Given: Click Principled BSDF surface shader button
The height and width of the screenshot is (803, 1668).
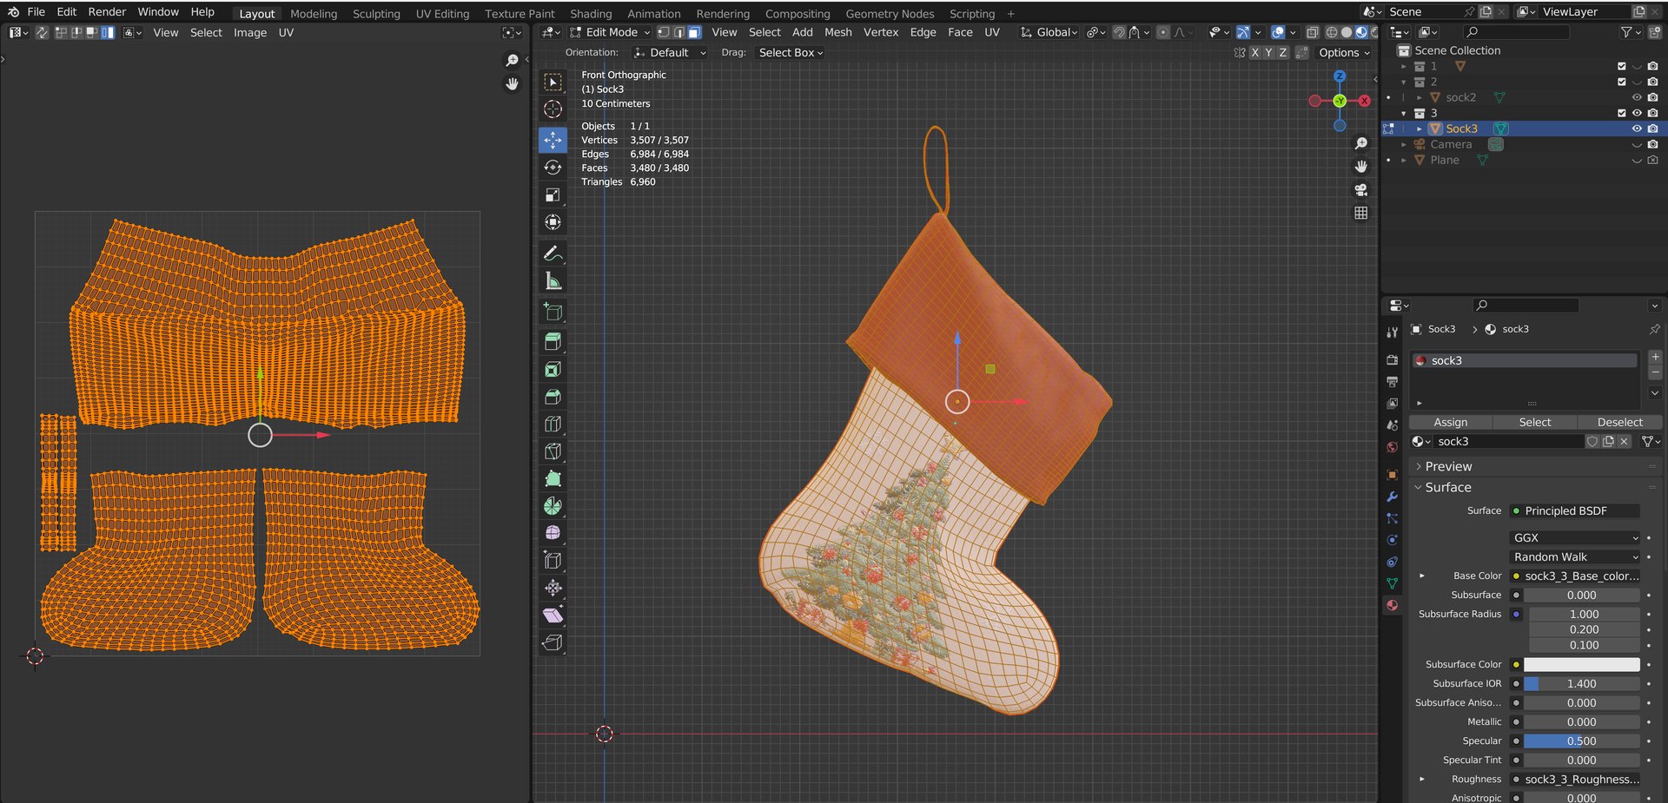Looking at the screenshot, I should click(x=1576, y=510).
